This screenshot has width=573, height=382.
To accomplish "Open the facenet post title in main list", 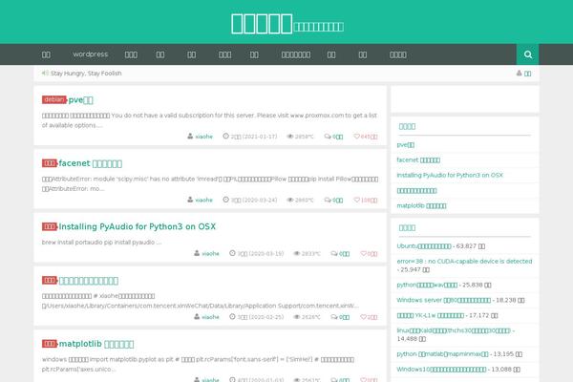I will pyautogui.click(x=91, y=163).
